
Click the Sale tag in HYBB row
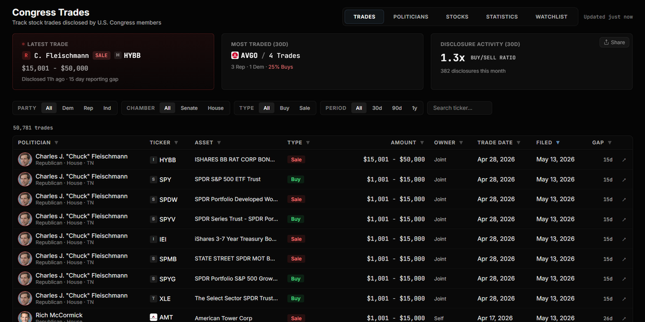tap(296, 160)
